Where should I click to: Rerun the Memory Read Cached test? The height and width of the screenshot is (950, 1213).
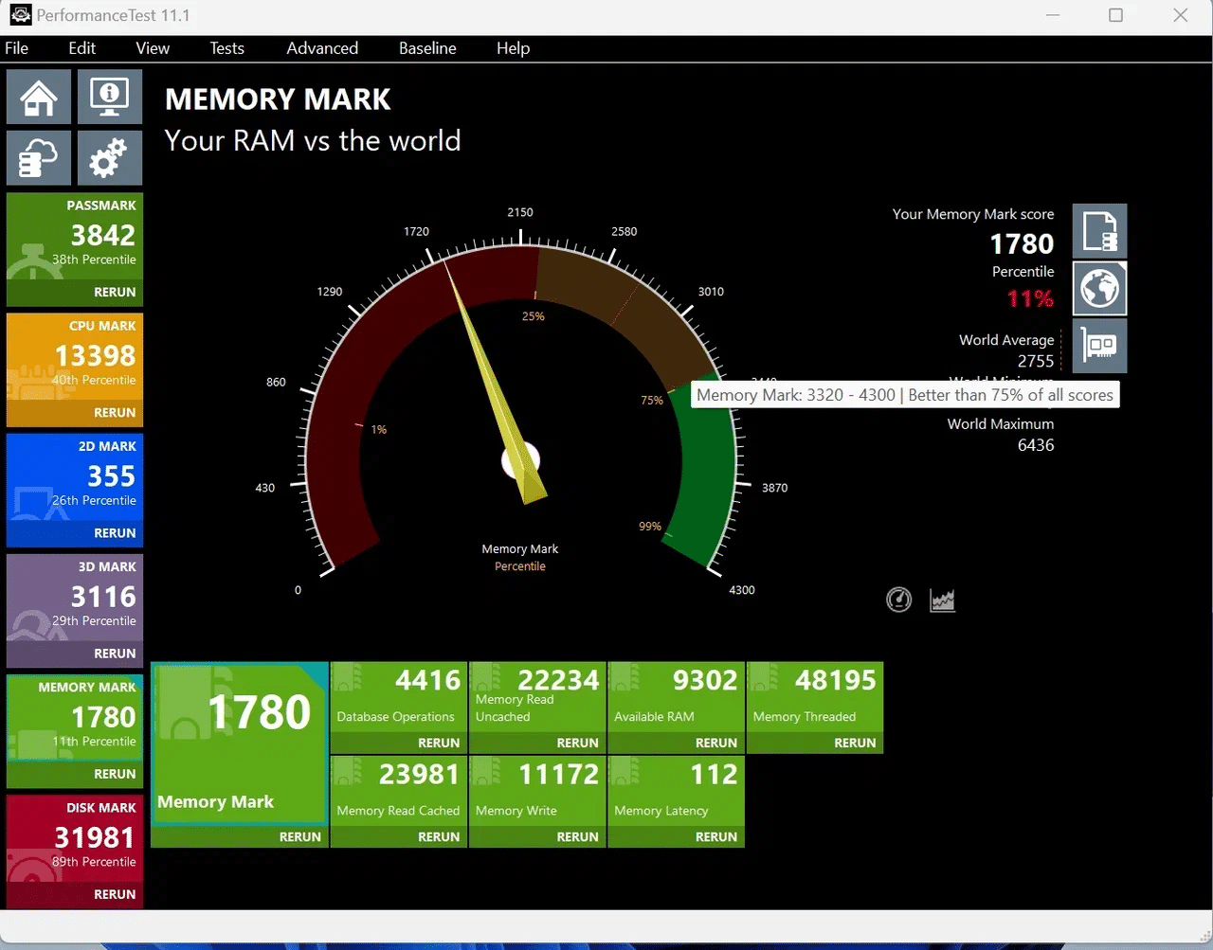pyautogui.click(x=439, y=837)
